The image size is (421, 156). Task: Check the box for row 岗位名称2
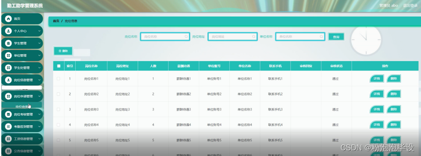59,94
